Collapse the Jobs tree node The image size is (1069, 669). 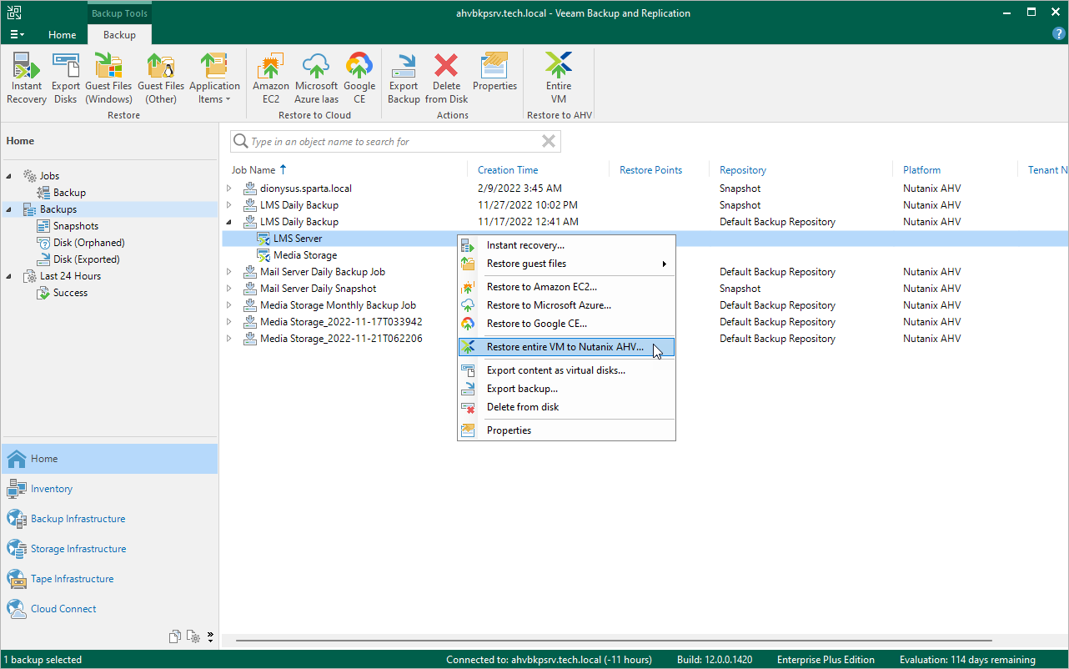[x=9, y=176]
